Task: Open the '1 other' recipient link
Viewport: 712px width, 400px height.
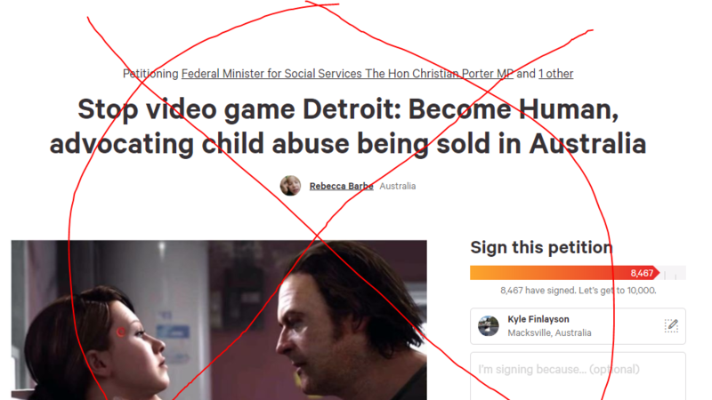Action: tap(555, 74)
